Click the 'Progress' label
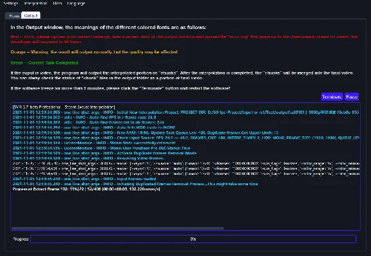The height and width of the screenshot is (256, 371). (x=21, y=239)
